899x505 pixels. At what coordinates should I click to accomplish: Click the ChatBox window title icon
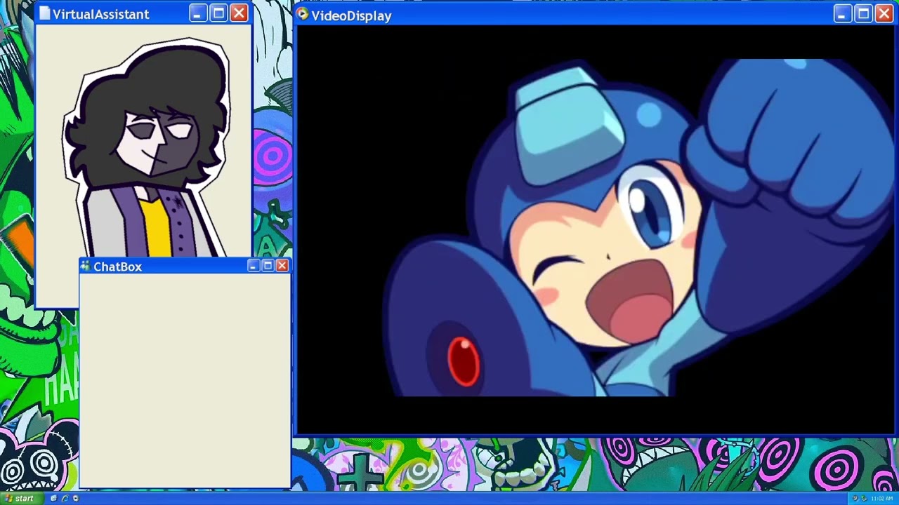(85, 266)
